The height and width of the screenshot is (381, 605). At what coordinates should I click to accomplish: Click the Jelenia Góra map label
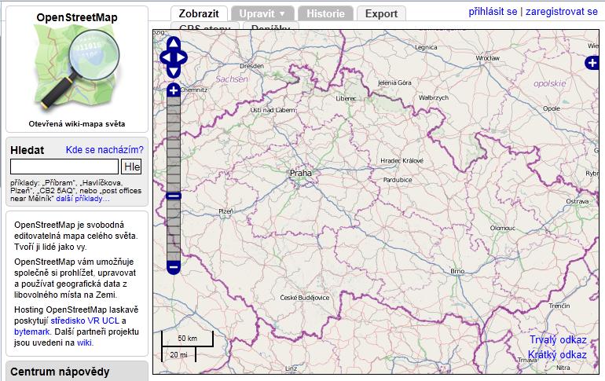point(394,82)
